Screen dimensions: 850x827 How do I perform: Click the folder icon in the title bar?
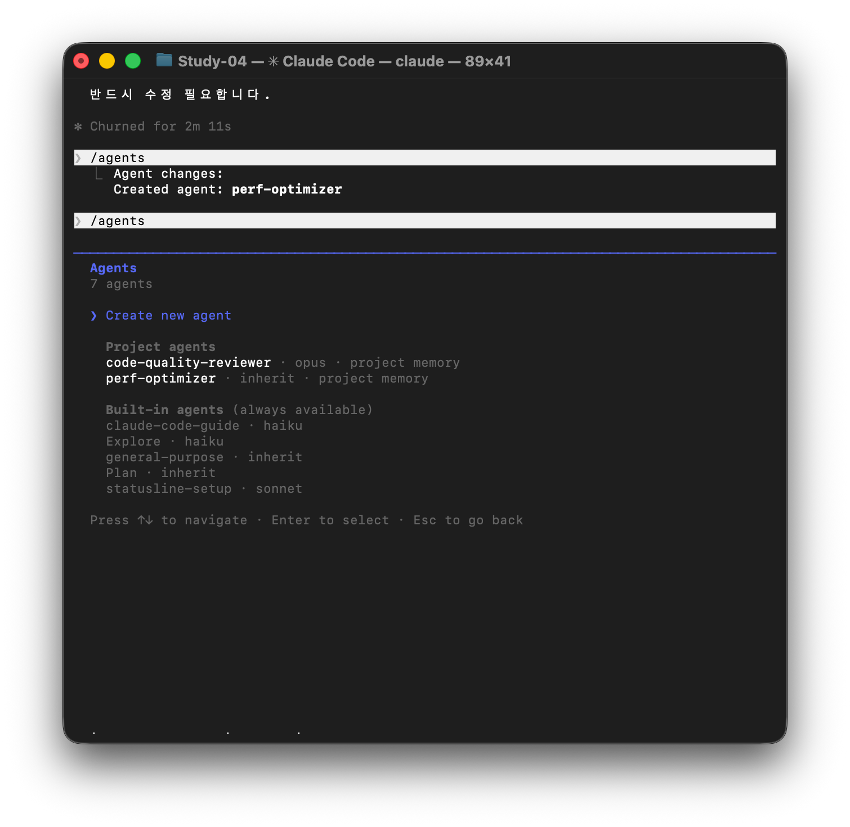(164, 60)
